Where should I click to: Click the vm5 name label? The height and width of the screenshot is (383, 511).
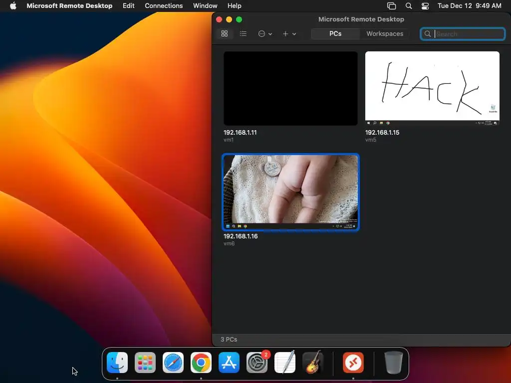click(x=371, y=140)
